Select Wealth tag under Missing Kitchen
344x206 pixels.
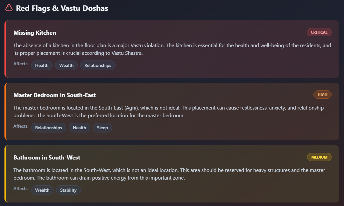(x=66, y=65)
